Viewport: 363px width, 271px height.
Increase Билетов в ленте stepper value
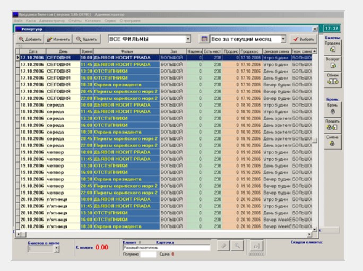(x=57, y=247)
